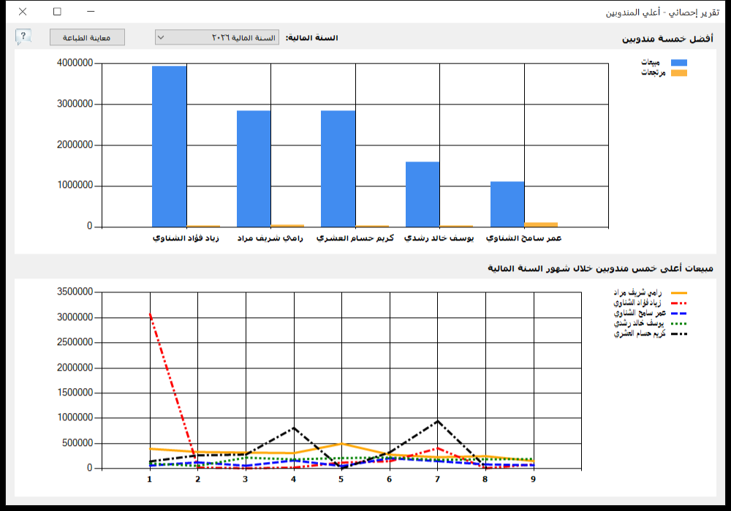Image resolution: width=731 pixels, height=511 pixels.
Task: Click the sales bar for رامي شريف مراد
Action: click(254, 169)
